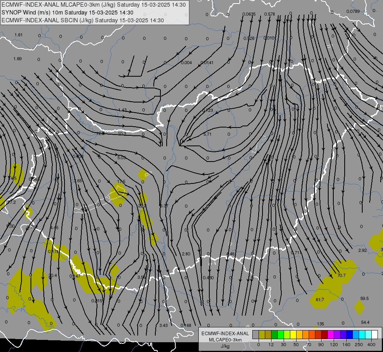Click the map value 4.46
This screenshot has height=352, width=383.
click(230, 254)
